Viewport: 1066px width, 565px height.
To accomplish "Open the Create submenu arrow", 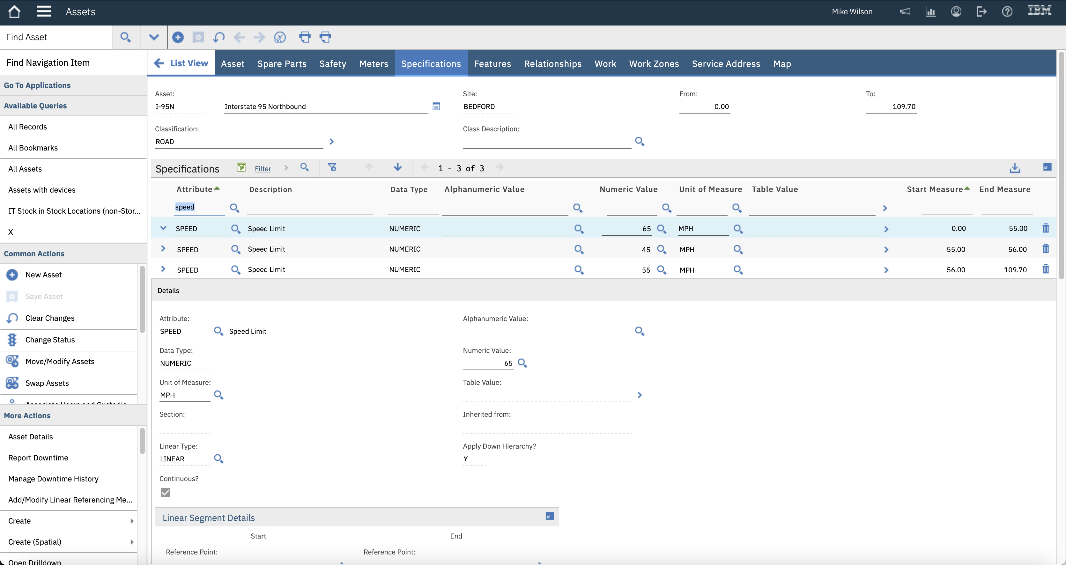I will (132, 521).
